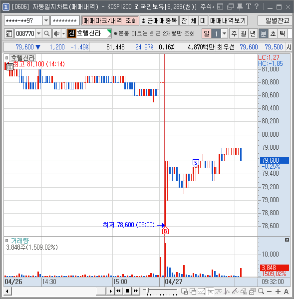Click the stock search magnifier icon
Screen dimensions: 294x299
47,34
